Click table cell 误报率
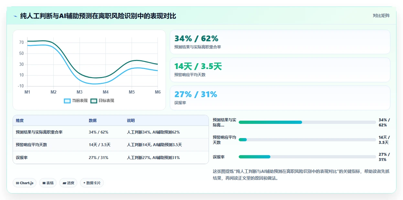The image size is (403, 200). click(x=22, y=158)
